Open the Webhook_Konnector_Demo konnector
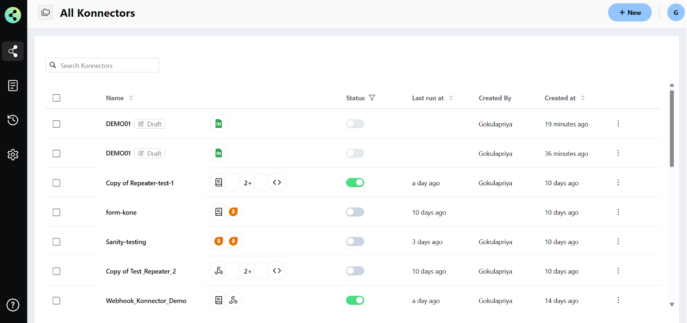The image size is (687, 323). coord(146,301)
